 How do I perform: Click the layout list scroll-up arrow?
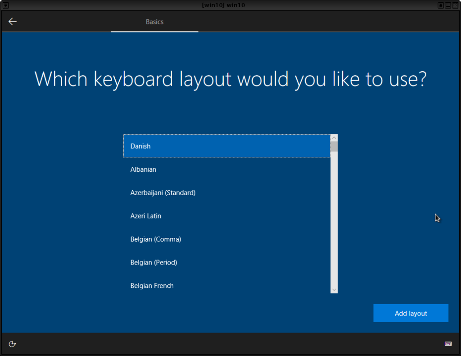click(x=334, y=138)
